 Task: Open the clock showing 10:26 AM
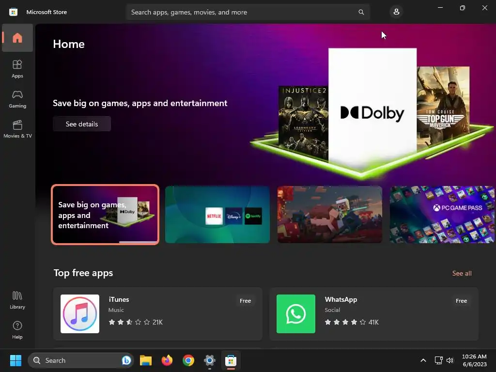click(475, 360)
